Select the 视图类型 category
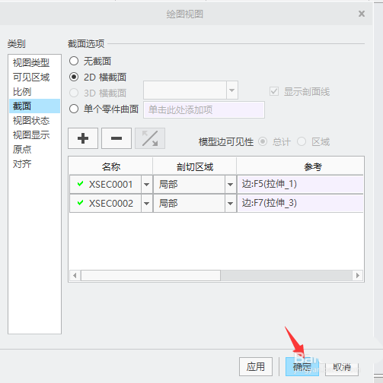Viewport: 383px width, 383px height. coord(34,62)
